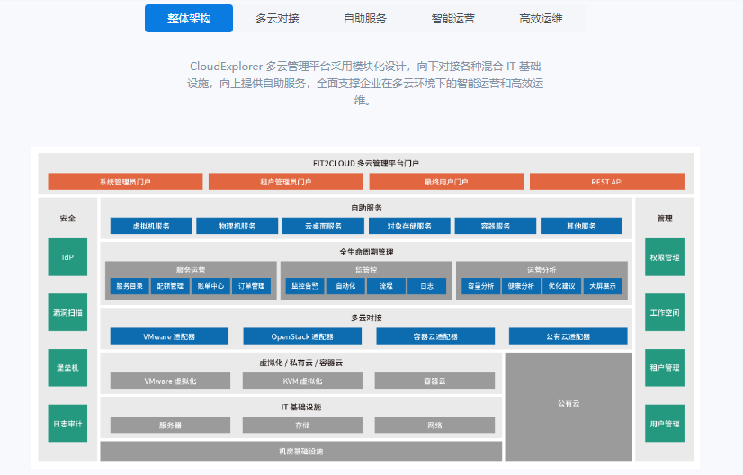The image size is (743, 475).
Task: Click the KVM 虚拟化 box
Action: pyautogui.click(x=302, y=381)
